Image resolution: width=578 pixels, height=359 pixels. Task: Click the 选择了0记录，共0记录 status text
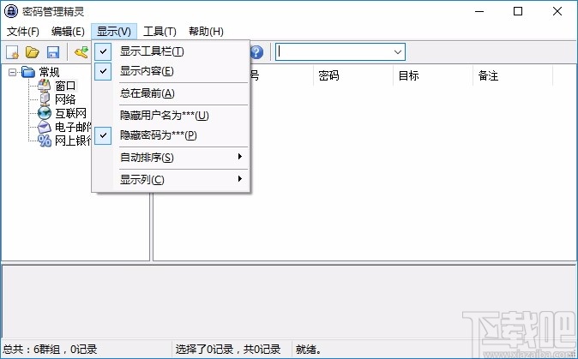tap(228, 349)
